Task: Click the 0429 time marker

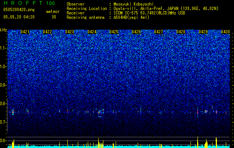Action: point(203,32)
